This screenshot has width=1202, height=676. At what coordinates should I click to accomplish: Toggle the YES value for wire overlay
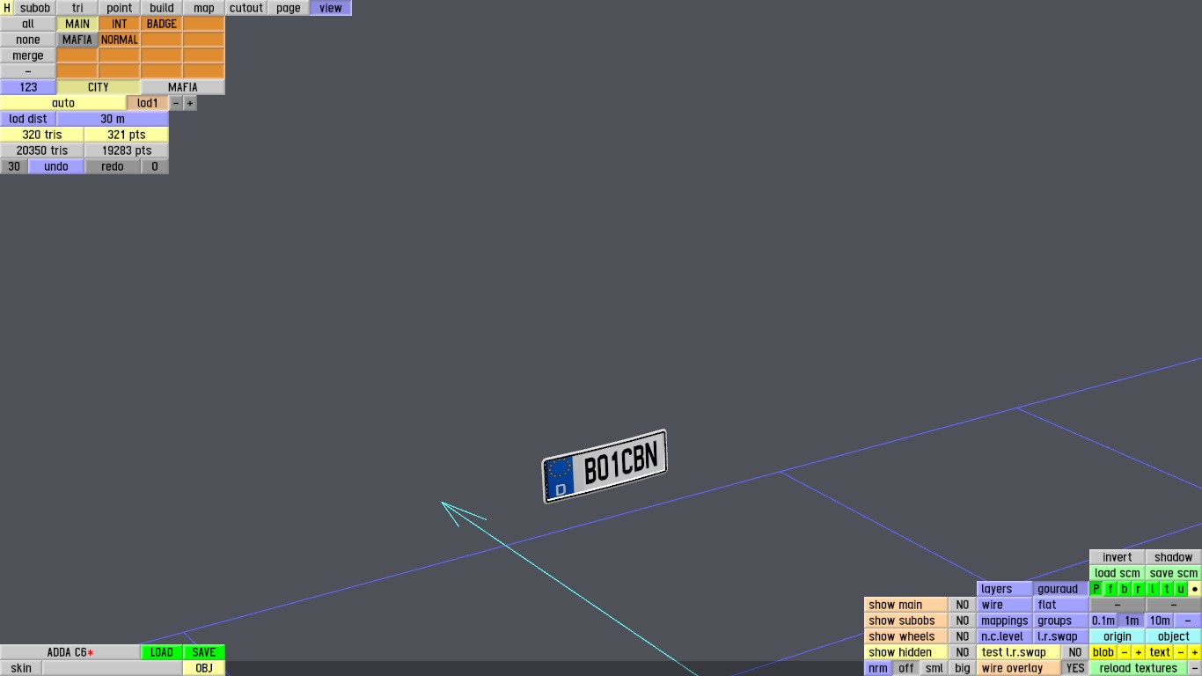click(1075, 668)
